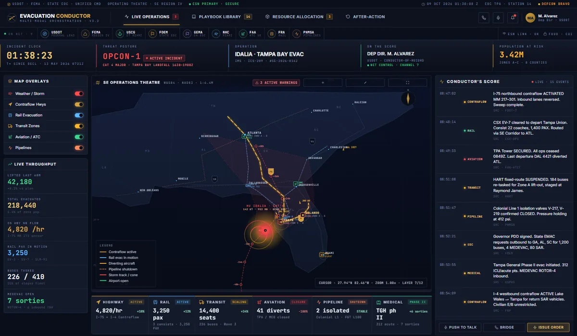Open the Rail Active status card
The width and height of the screenshot is (577, 336).
172,314
